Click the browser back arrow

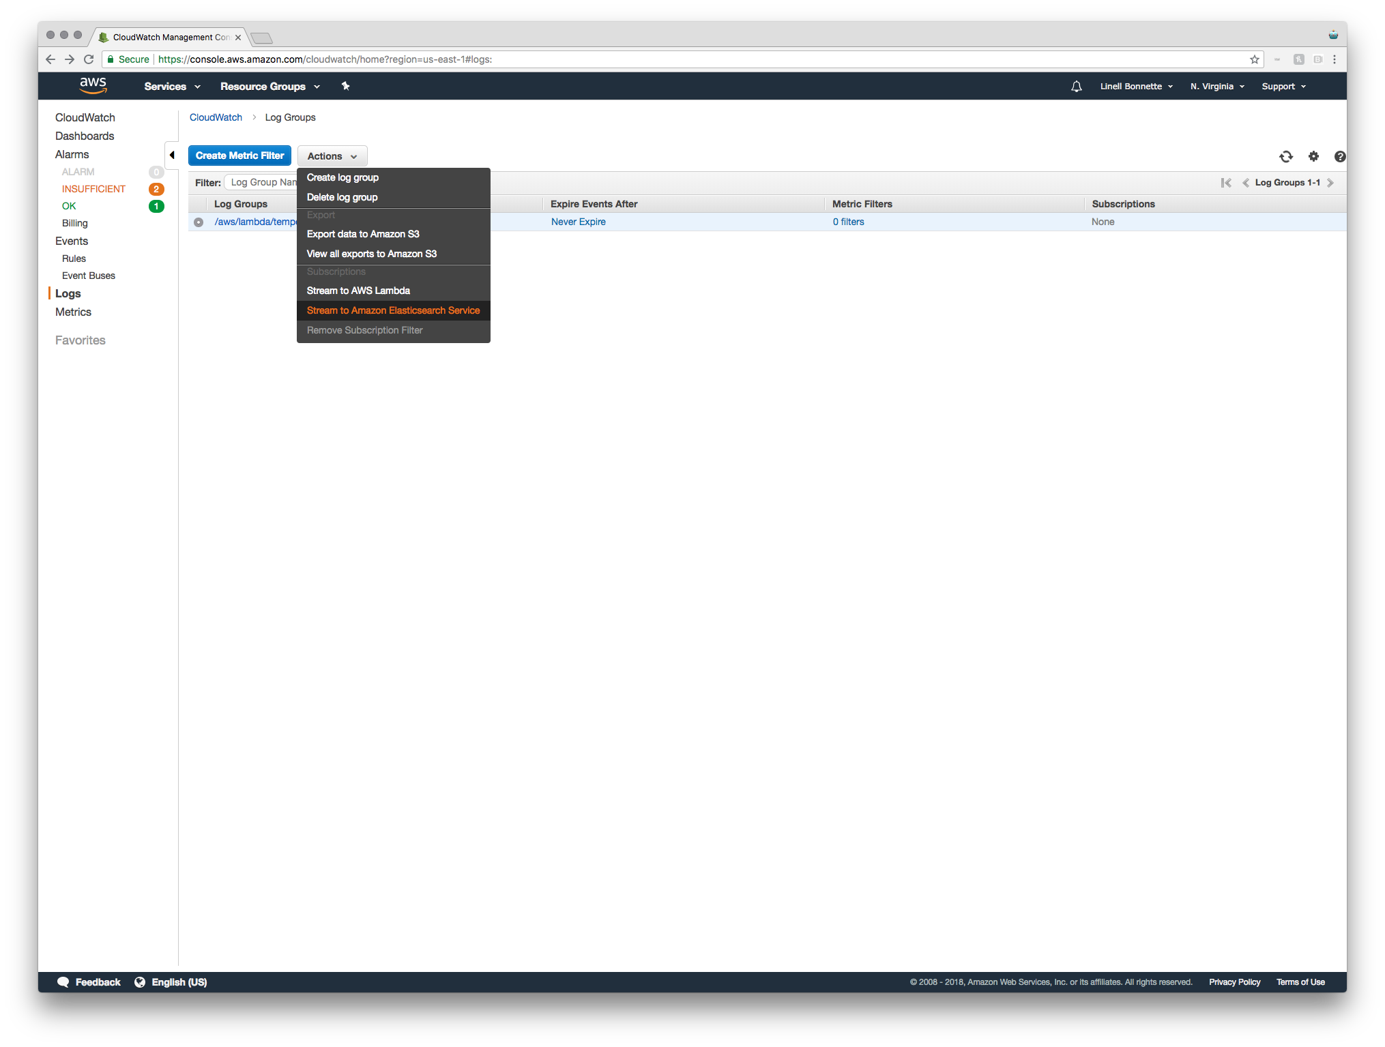click(50, 59)
